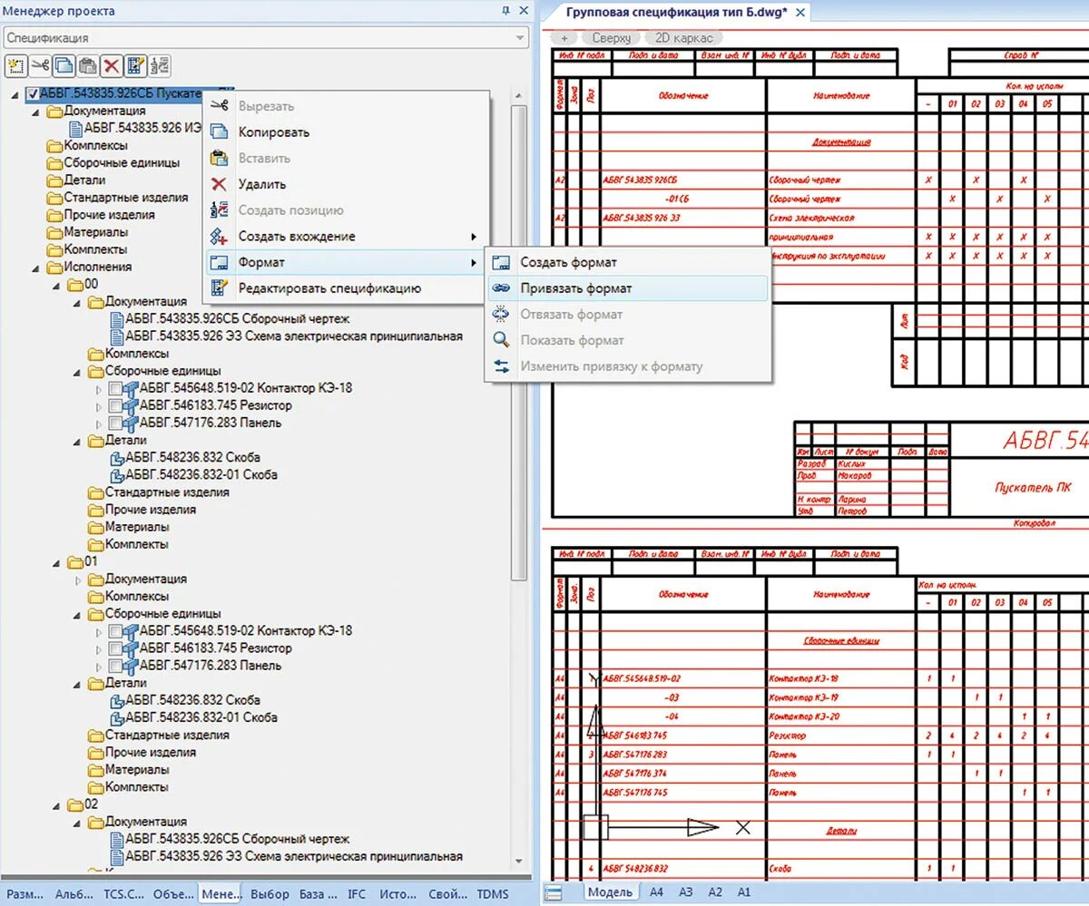Click the Материалы folder icon under root

54,232
